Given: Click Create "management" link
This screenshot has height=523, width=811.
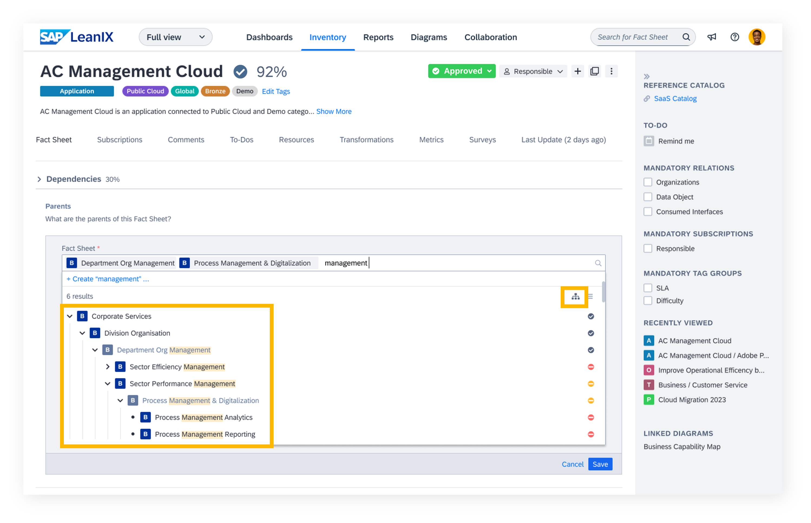Looking at the screenshot, I should tap(108, 279).
